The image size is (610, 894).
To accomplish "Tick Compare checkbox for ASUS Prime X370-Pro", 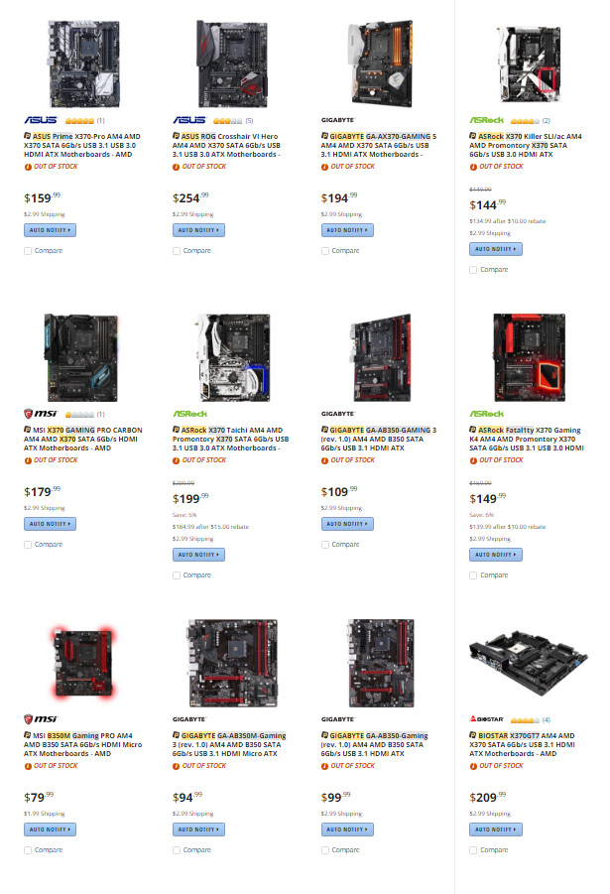I will 28,251.
